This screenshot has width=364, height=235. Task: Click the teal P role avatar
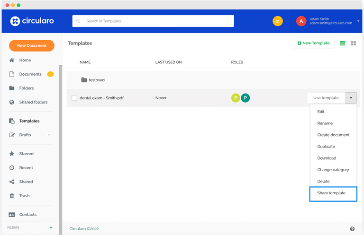pyautogui.click(x=245, y=98)
